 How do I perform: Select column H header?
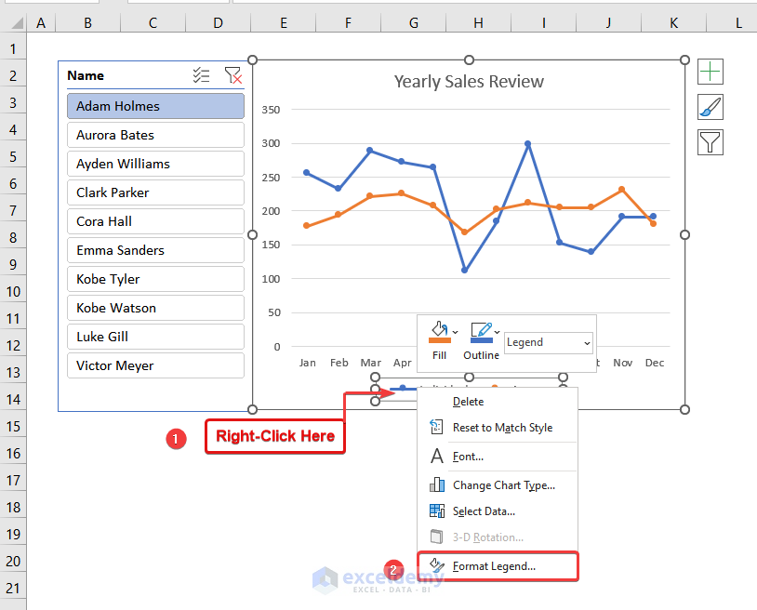477,21
